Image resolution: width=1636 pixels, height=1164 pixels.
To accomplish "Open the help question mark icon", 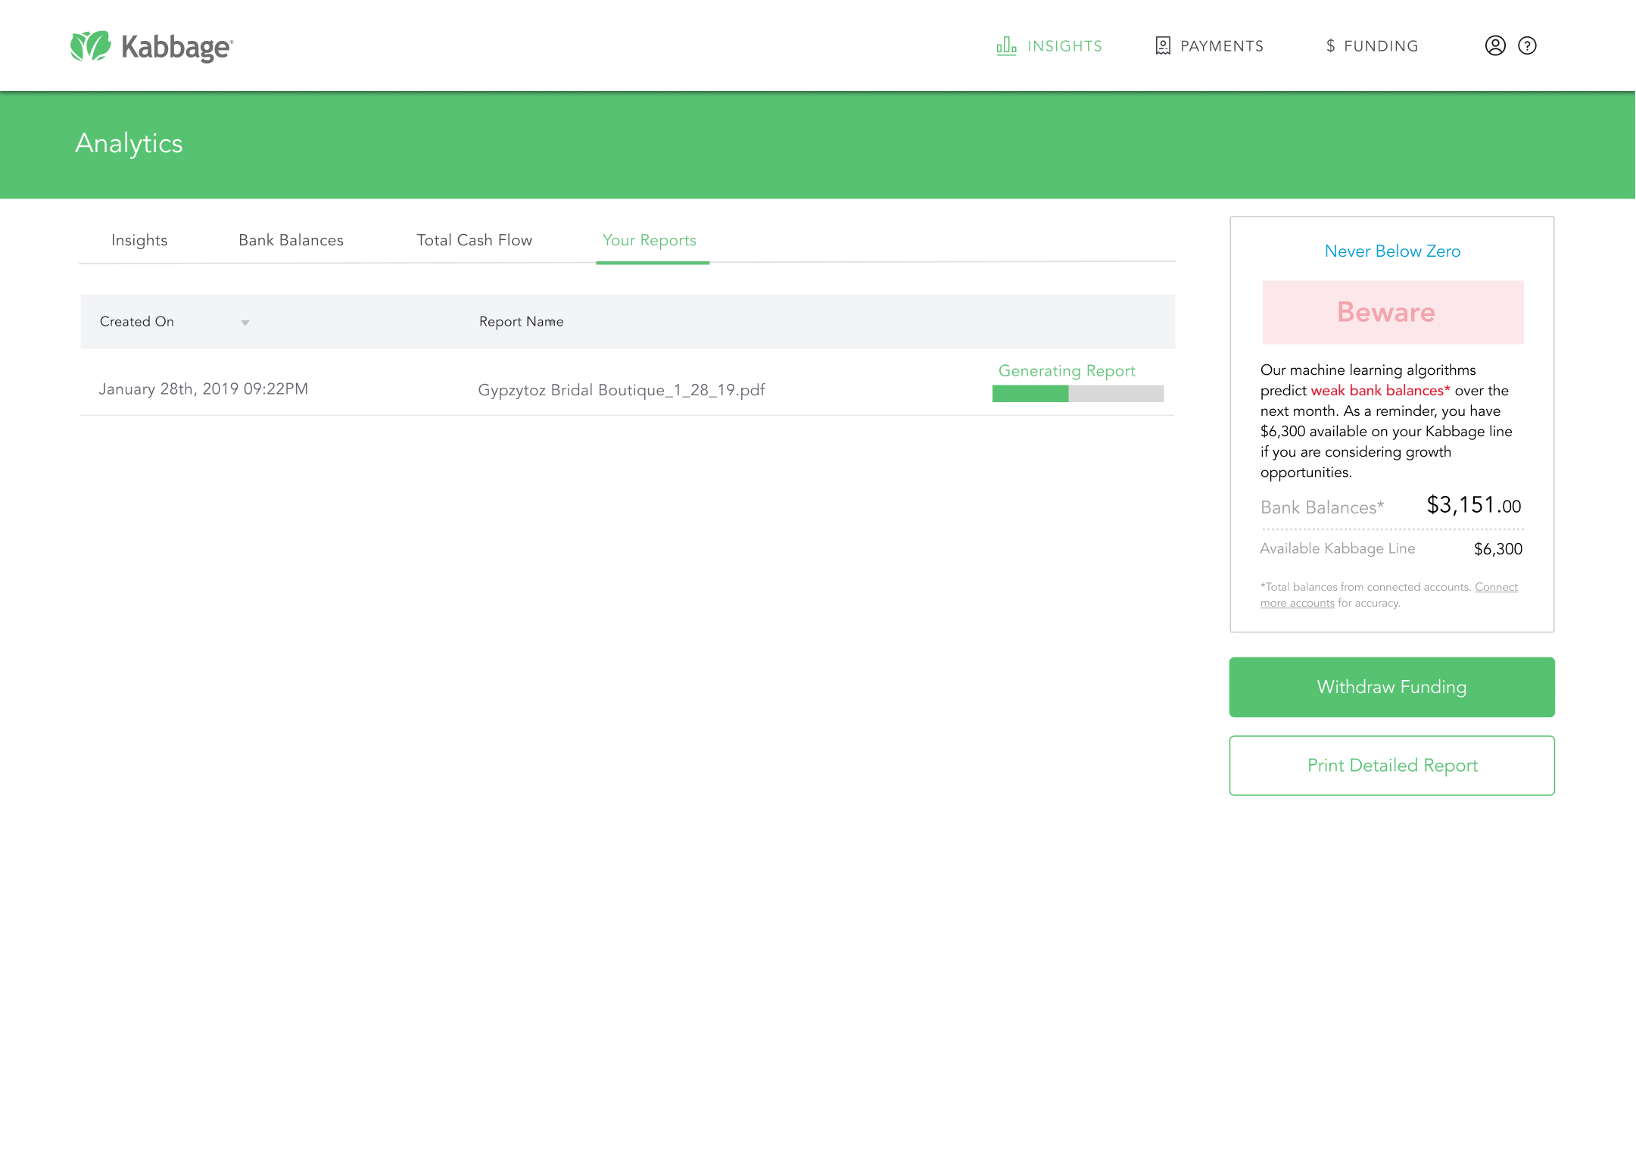I will [x=1527, y=45].
